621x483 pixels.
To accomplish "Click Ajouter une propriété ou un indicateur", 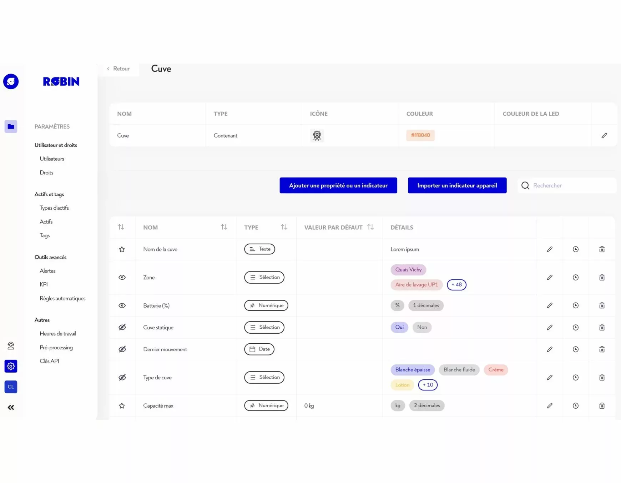I will point(338,185).
